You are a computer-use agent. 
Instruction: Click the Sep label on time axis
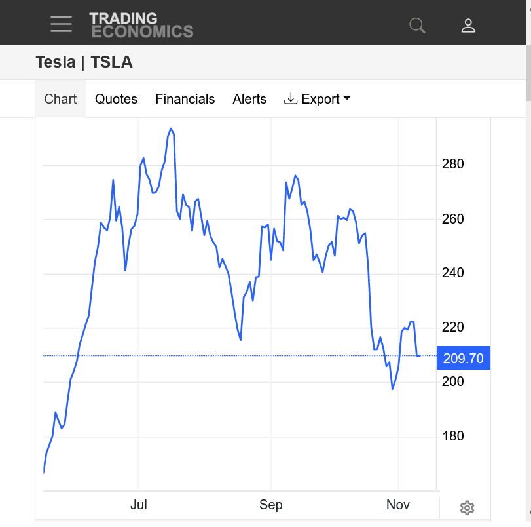pyautogui.click(x=271, y=505)
